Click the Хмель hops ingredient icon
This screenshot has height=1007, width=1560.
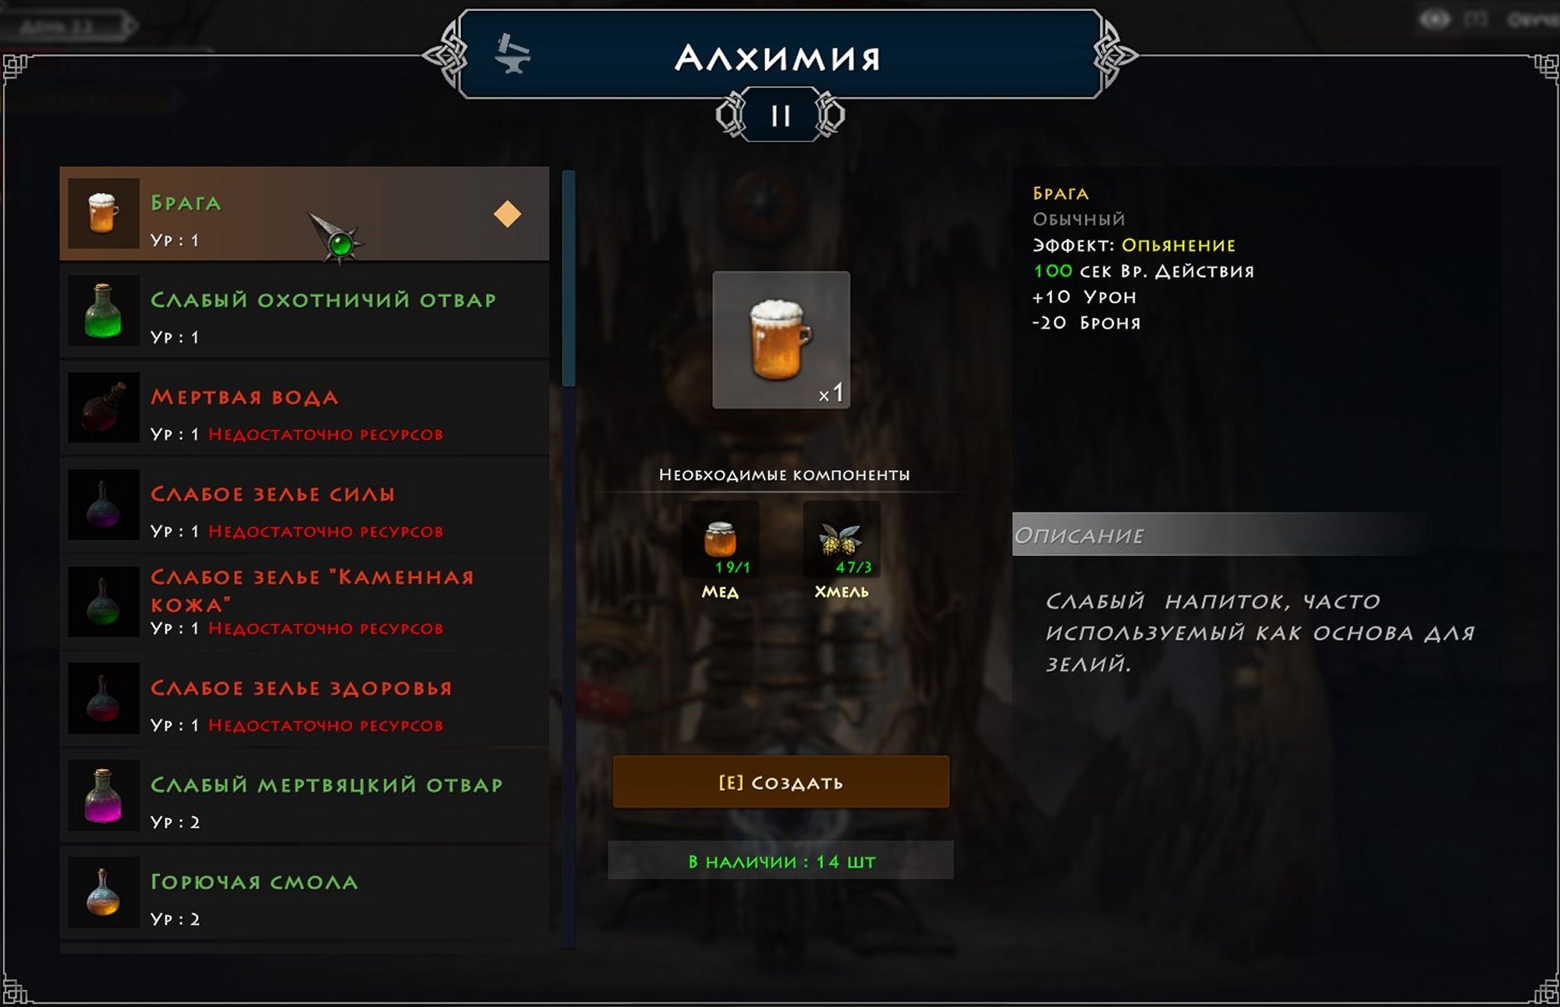(841, 539)
